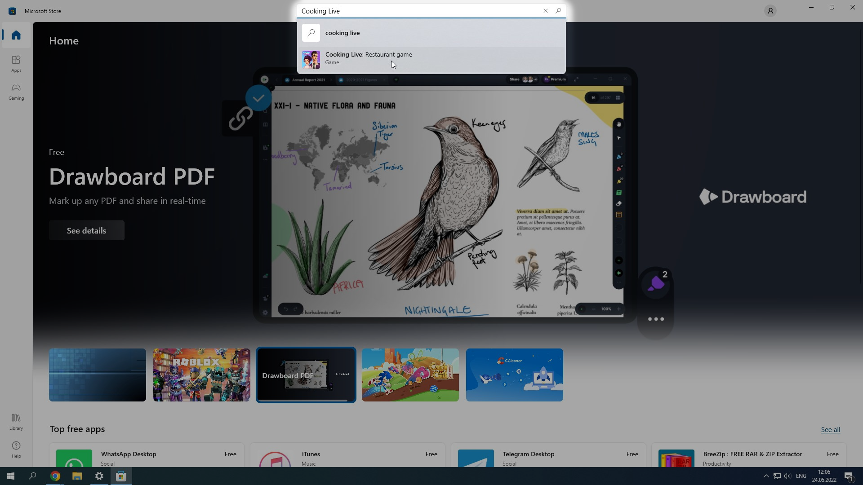Open the Windows Start menu
This screenshot has width=863, height=485.
tap(11, 476)
